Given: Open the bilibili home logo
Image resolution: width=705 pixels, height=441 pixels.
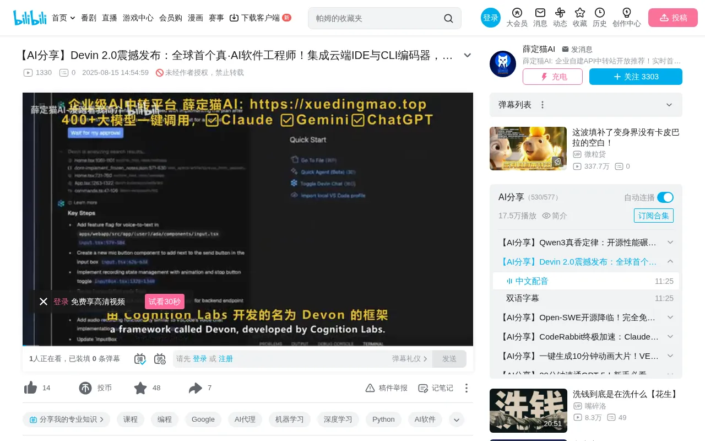Looking at the screenshot, I should coord(30,18).
